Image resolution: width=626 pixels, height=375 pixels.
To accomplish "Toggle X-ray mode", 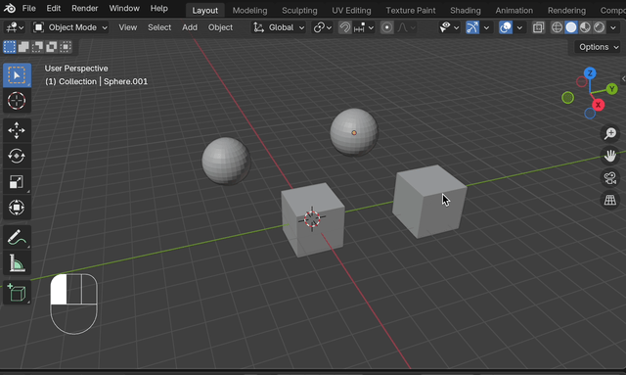I will point(538,27).
